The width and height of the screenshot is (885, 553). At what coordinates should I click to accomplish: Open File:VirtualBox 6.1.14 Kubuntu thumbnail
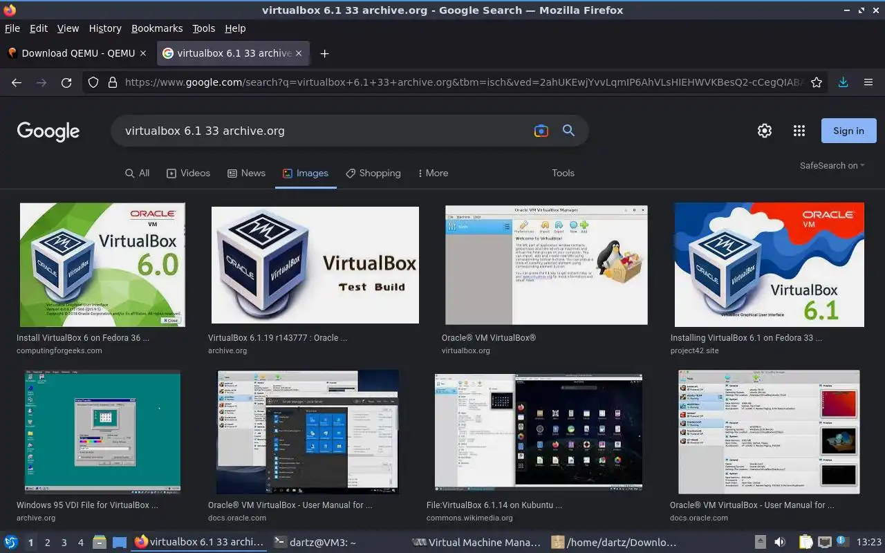coord(539,432)
